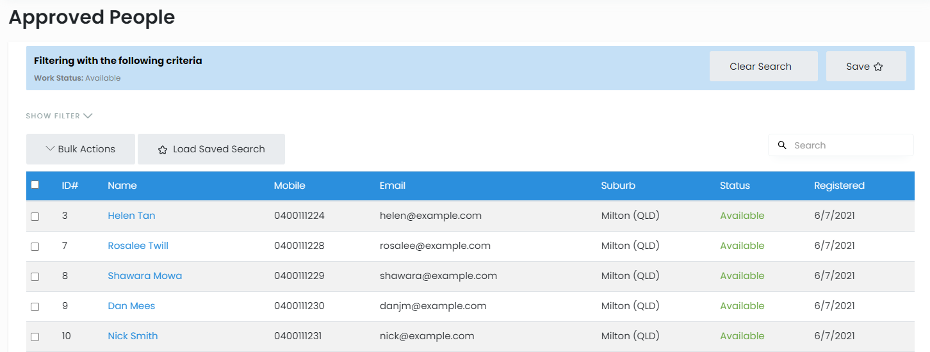Click the Status column header
The height and width of the screenshot is (352, 930).
click(x=735, y=186)
